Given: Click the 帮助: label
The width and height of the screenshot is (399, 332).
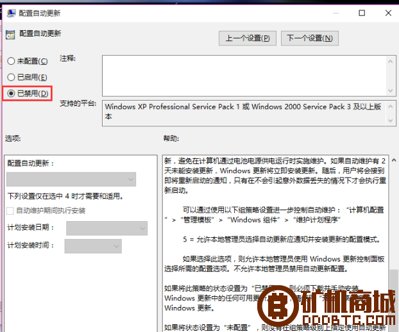Looking at the screenshot, I should 171,138.
